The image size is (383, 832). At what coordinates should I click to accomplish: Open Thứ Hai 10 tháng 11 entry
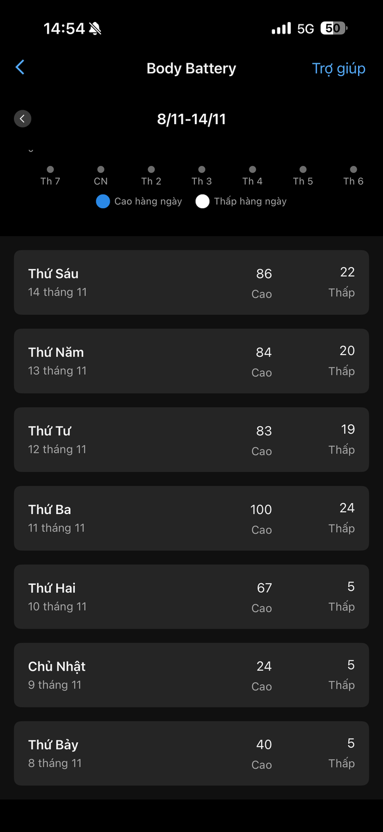(191, 596)
